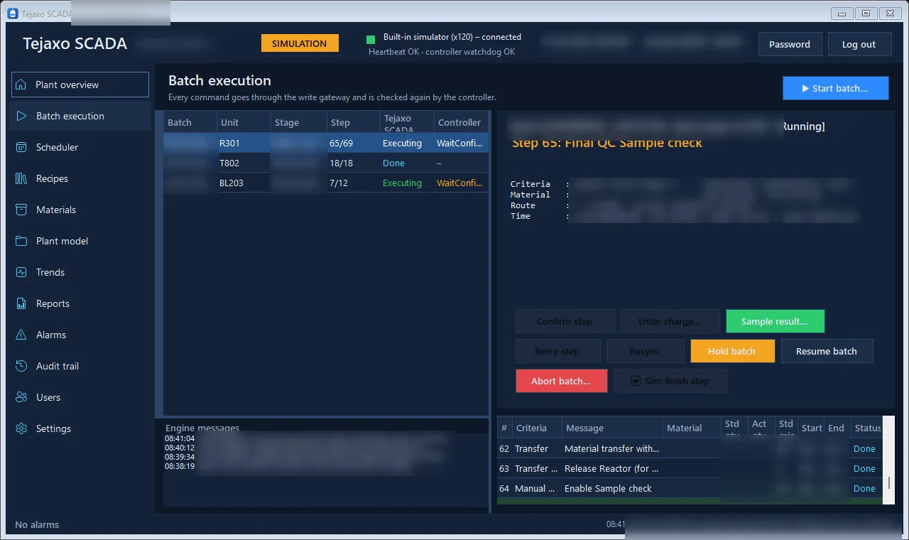The height and width of the screenshot is (540, 909).
Task: Click the Resume batch button
Action: pyautogui.click(x=827, y=351)
